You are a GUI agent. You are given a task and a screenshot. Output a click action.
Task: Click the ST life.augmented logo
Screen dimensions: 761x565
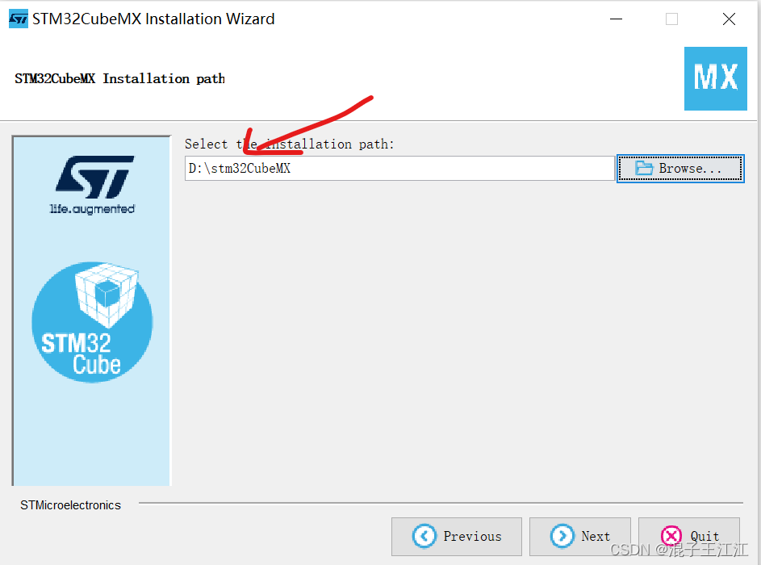click(x=93, y=185)
